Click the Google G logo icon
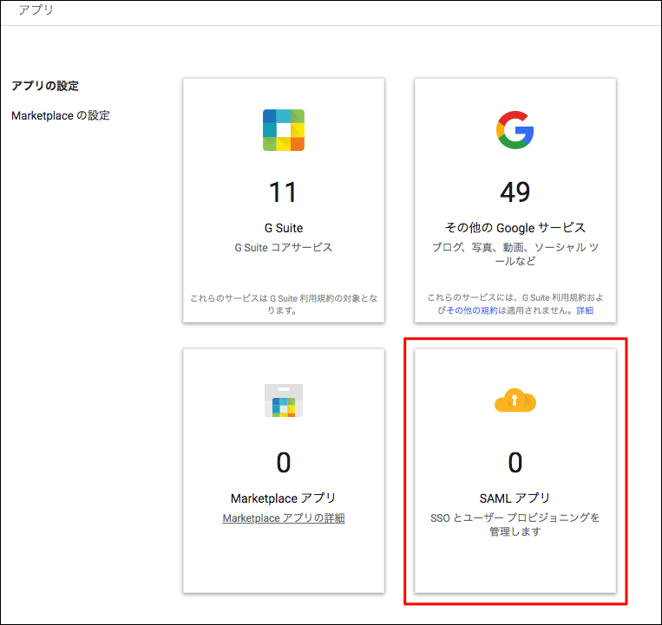Screen dimensions: 662x625 (515, 130)
